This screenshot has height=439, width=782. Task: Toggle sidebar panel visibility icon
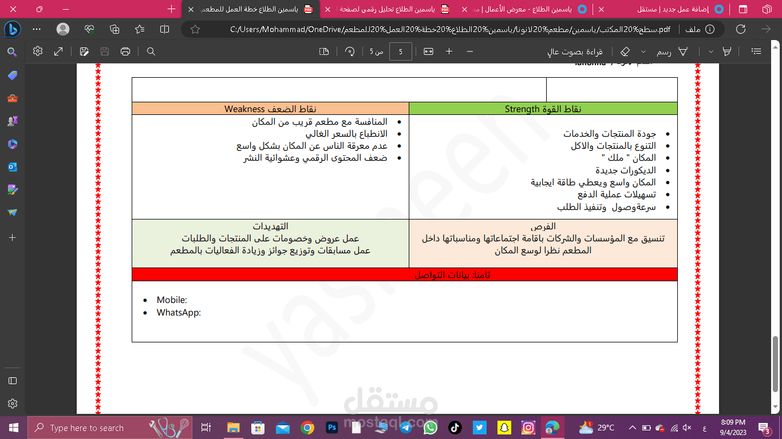12,381
